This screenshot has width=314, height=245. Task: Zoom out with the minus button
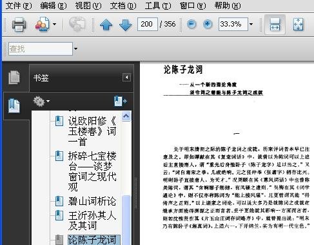pyautogui.click(x=191, y=24)
